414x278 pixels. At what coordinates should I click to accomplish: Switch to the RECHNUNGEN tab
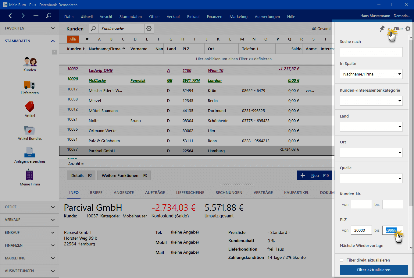point(229,193)
